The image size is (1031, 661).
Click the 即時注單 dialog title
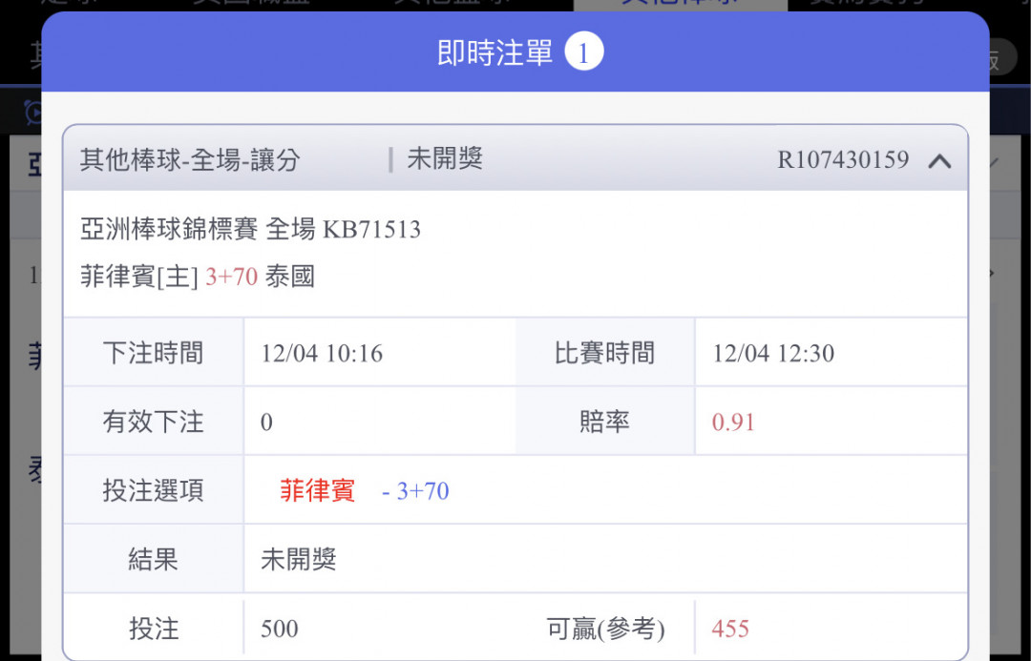click(x=494, y=52)
